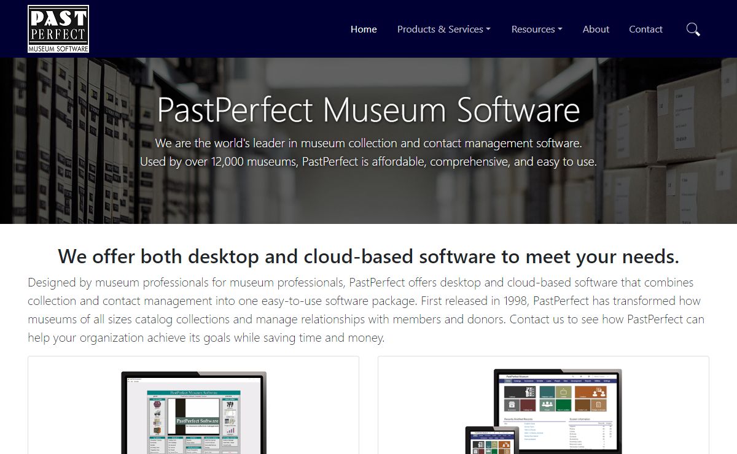Open the Contact page

pos(645,29)
